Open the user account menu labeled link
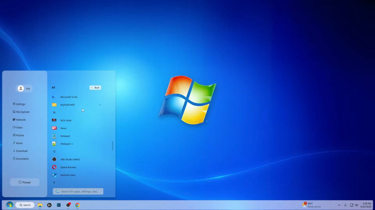The image size is (375, 210). pyautogui.click(x=24, y=88)
